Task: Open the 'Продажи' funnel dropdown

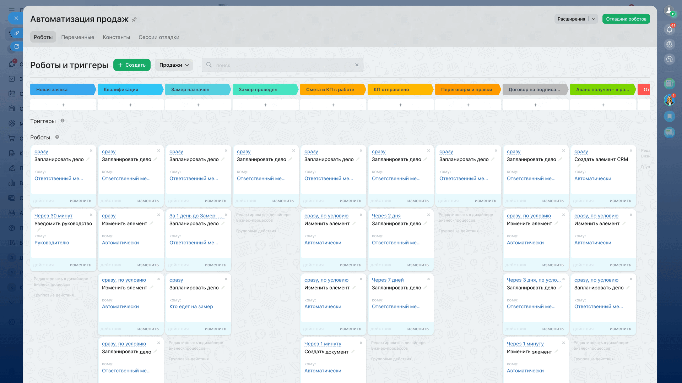Action: pyautogui.click(x=174, y=65)
